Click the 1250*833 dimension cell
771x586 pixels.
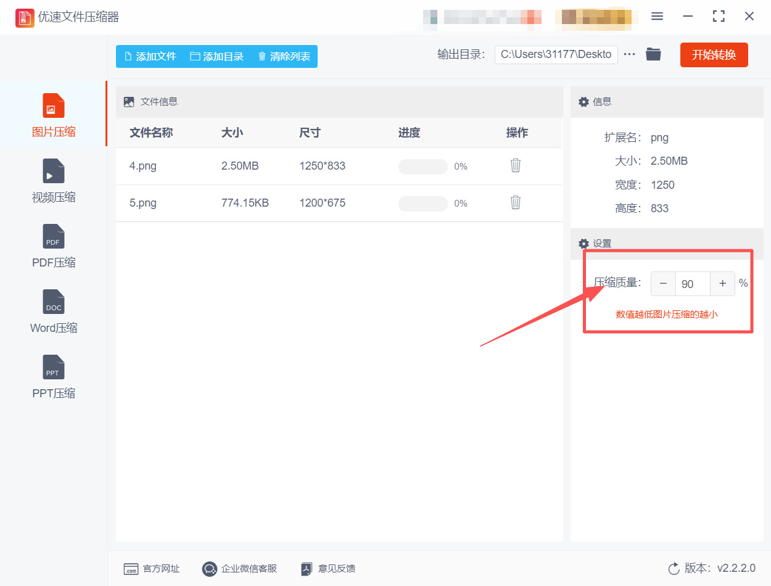coord(323,166)
